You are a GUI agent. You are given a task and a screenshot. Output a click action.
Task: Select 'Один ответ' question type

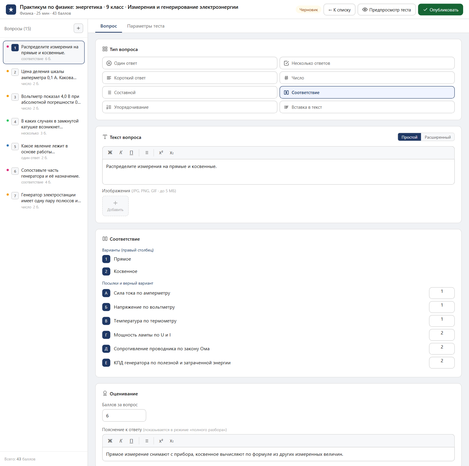190,63
